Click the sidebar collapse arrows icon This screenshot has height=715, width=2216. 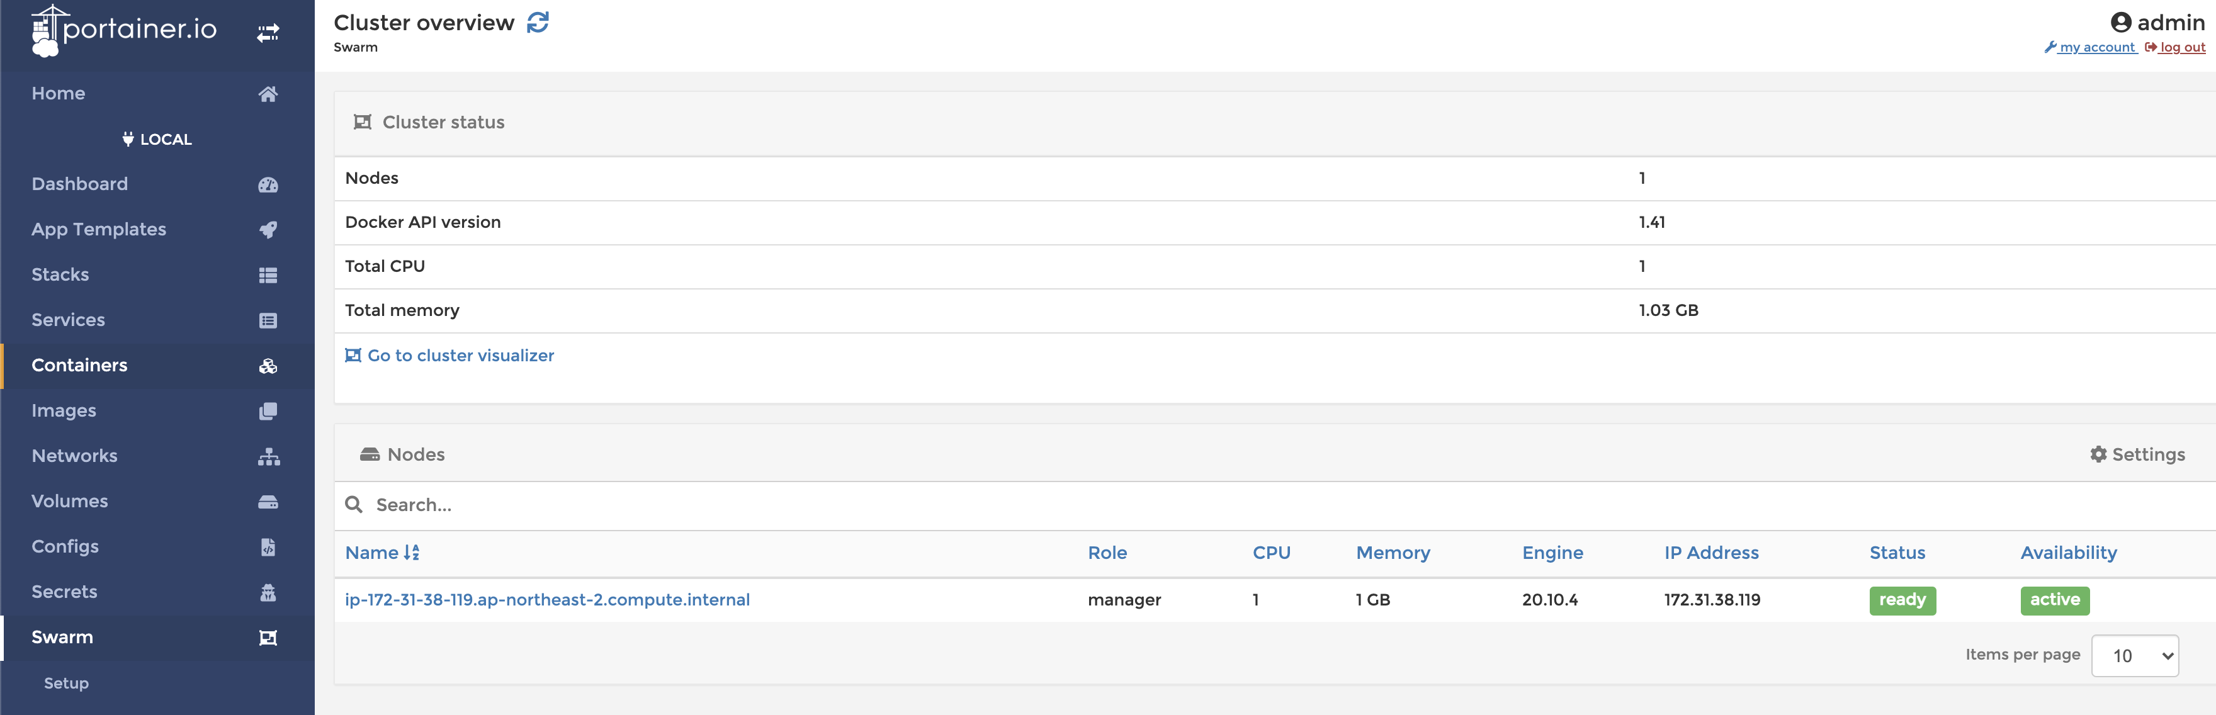click(268, 33)
